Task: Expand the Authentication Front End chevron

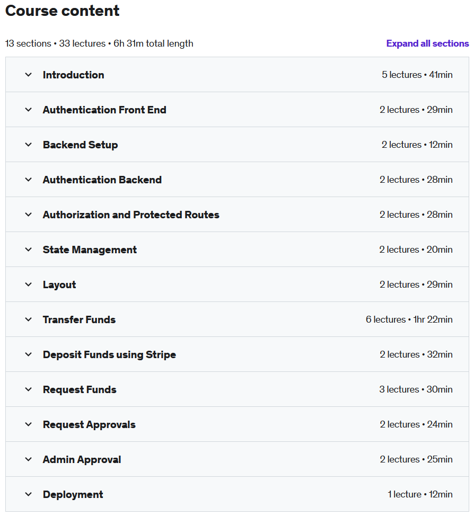Action: coord(29,110)
